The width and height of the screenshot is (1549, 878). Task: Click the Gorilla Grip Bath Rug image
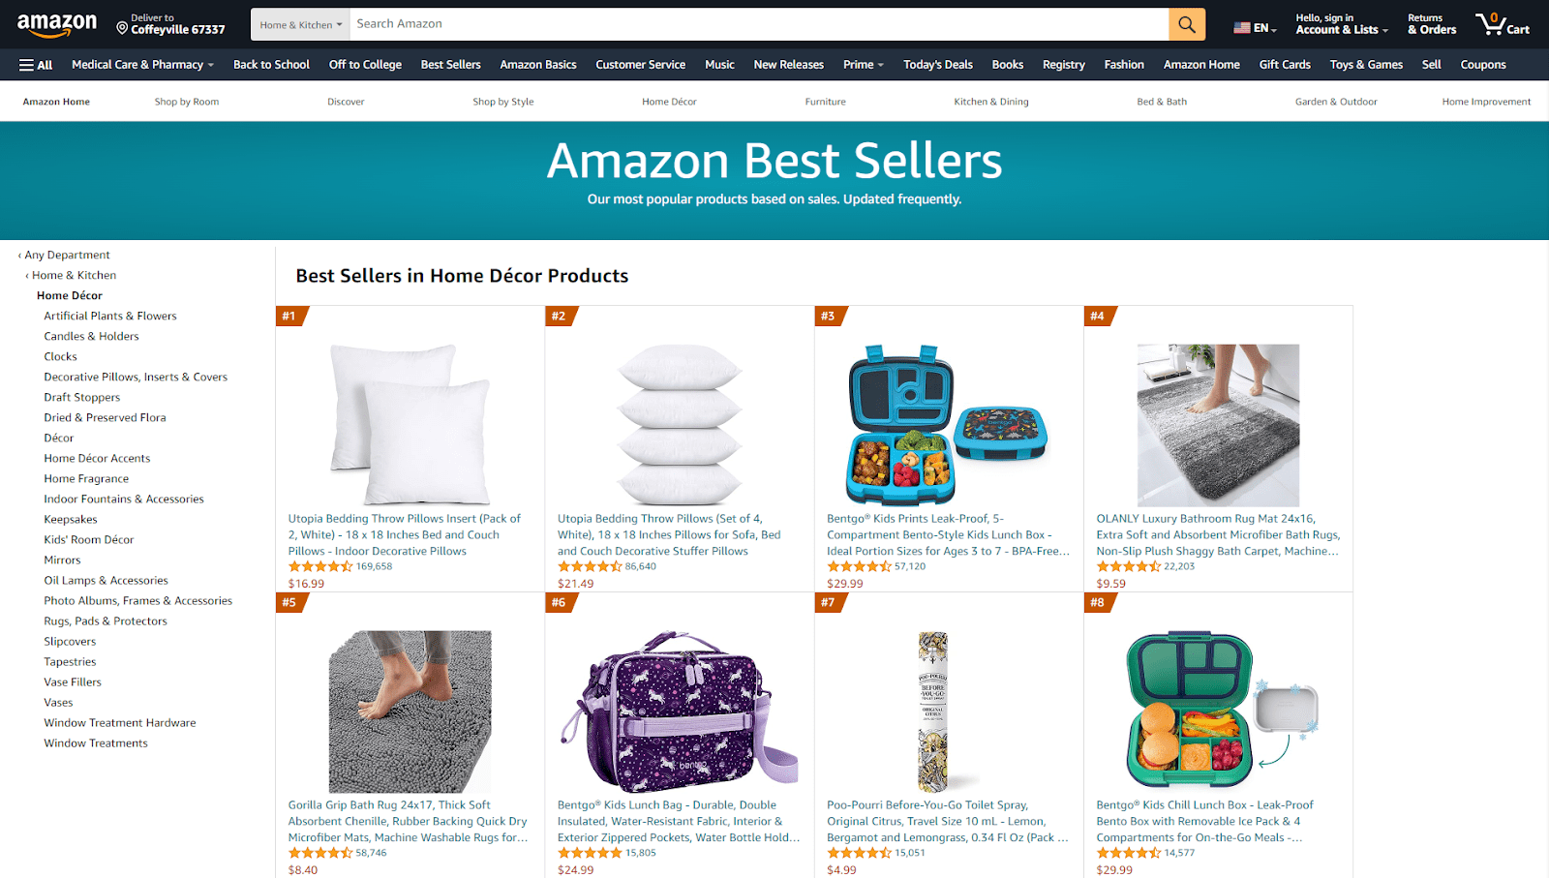tap(410, 711)
